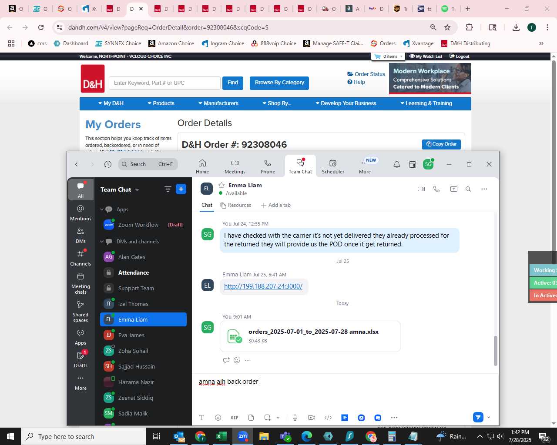Viewport: 557px width, 445px height.
Task: Reply to the xlsx file message
Action: coord(226,360)
